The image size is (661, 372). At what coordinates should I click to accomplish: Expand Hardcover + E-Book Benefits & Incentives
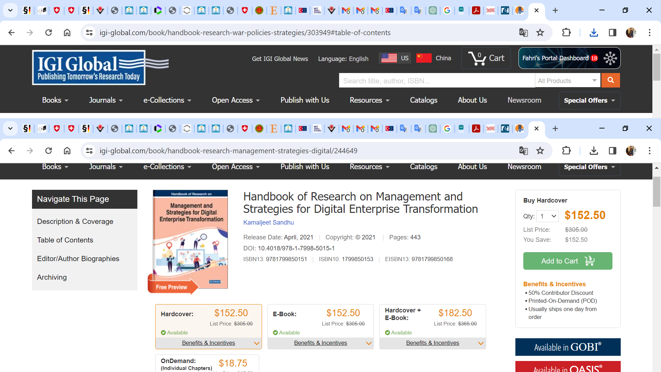(x=433, y=343)
